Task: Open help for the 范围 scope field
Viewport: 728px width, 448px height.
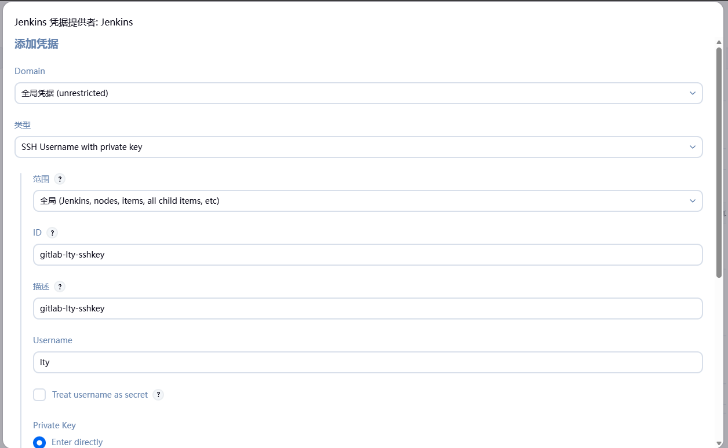Action: [60, 179]
